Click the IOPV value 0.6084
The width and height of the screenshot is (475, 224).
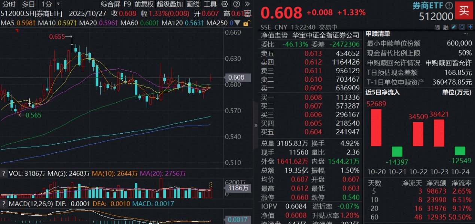coord(296,206)
